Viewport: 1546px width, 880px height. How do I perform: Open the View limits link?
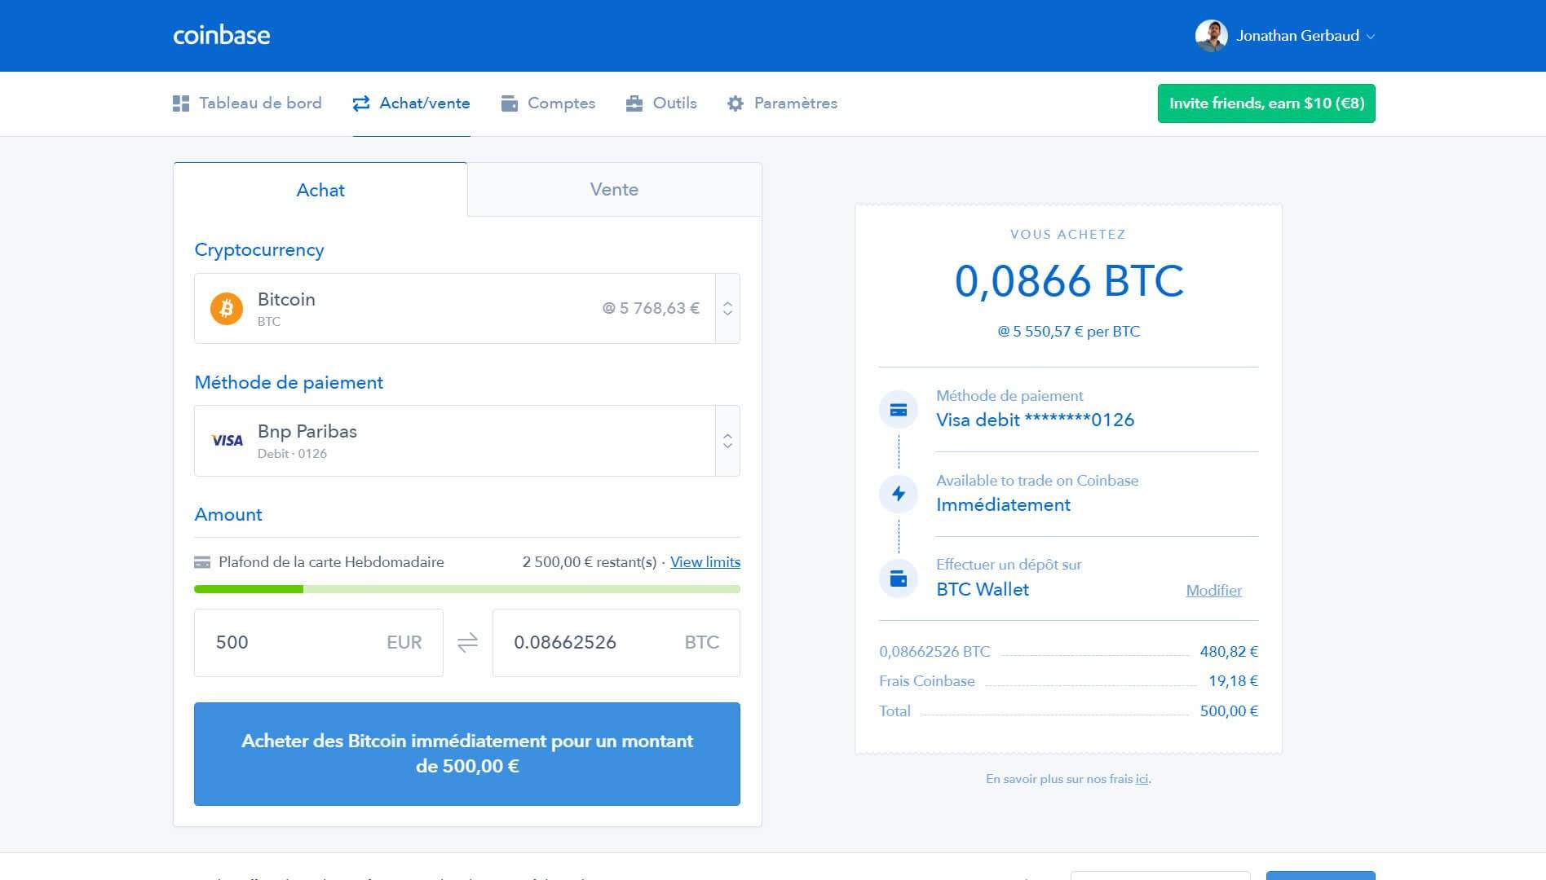[x=705, y=562]
